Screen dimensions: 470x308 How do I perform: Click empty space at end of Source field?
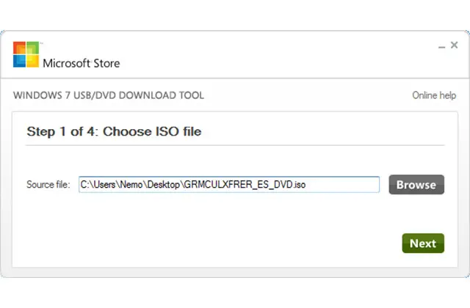tap(345, 185)
